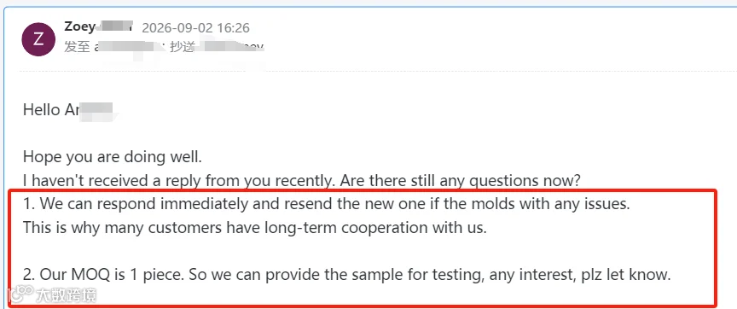Screen dimensions: 737x309
Task: Place cursor in 'Hope you are doing well.'
Action: coord(113,157)
